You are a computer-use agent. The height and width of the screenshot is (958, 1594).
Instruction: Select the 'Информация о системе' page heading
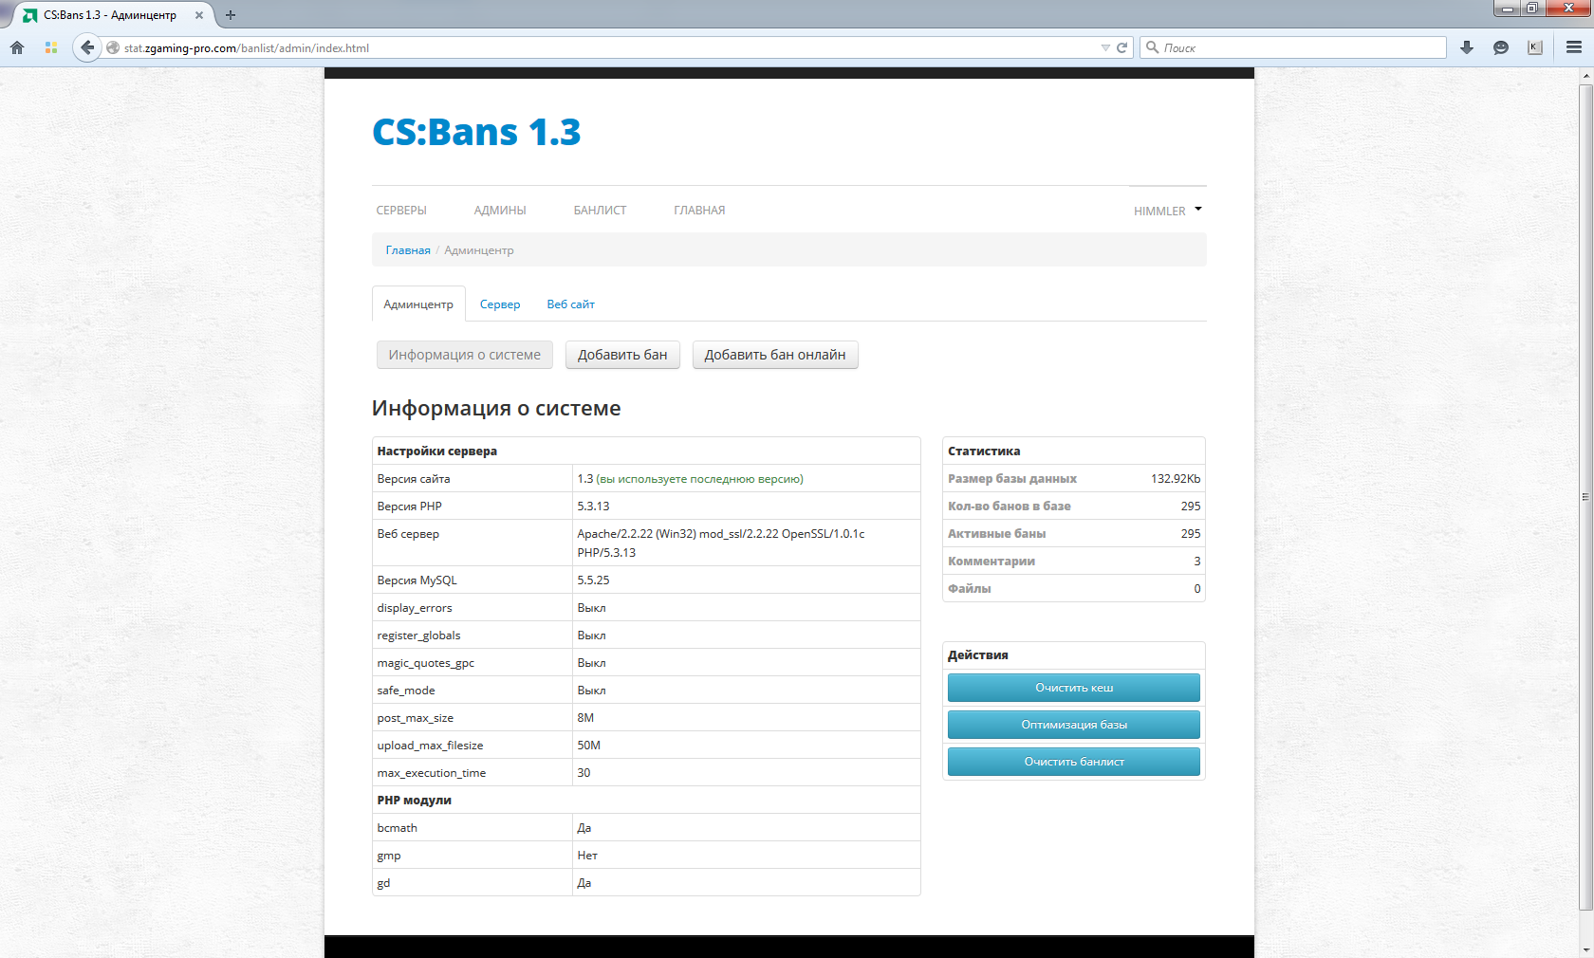[x=496, y=409]
